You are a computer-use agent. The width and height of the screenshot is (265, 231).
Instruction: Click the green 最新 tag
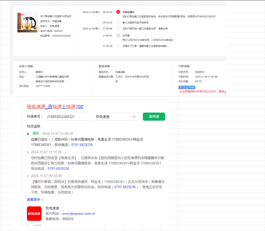click(36, 134)
